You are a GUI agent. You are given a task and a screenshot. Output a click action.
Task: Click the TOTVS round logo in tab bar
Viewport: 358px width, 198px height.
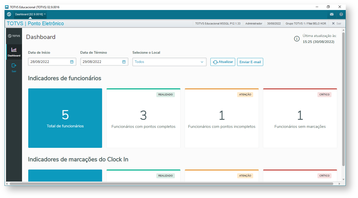(x=9, y=14)
